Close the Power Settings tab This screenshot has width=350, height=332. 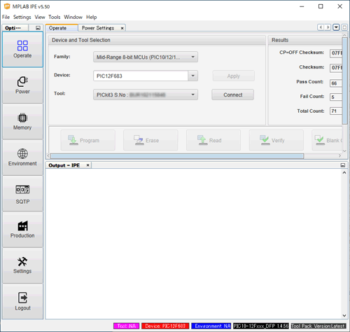tap(122, 28)
